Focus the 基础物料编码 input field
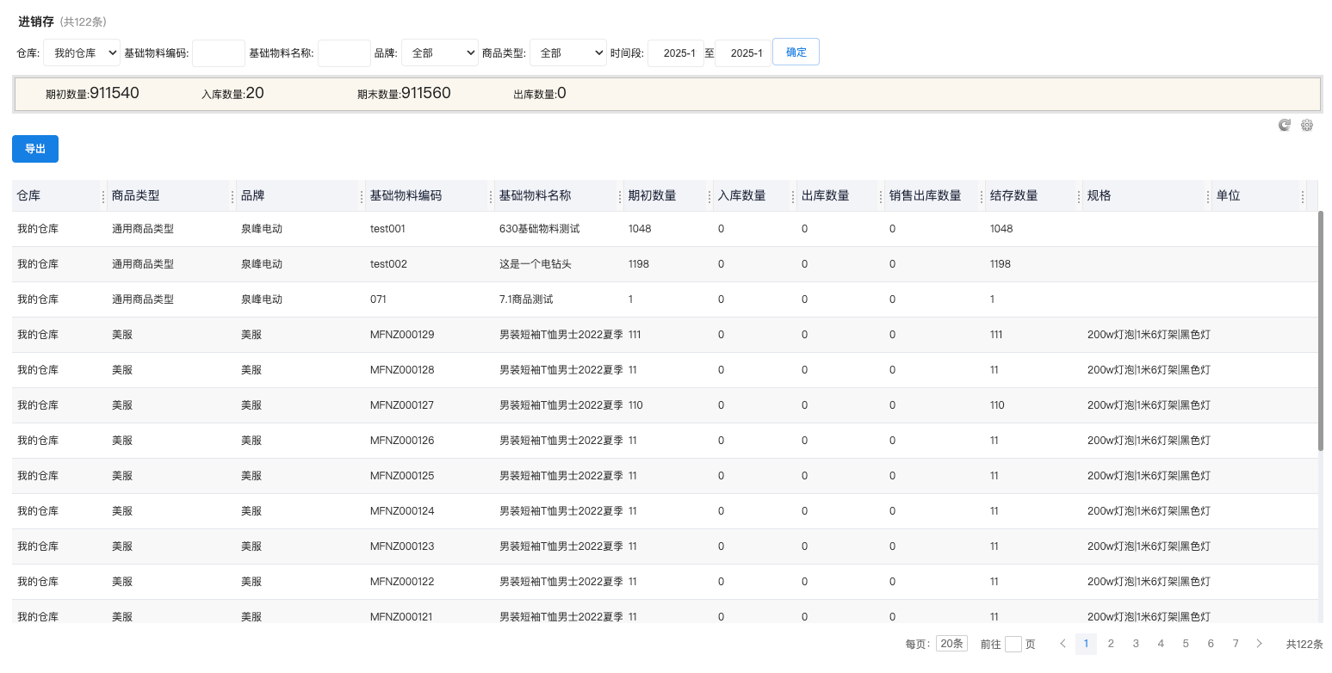Screen dimensions: 1332x673 pyautogui.click(x=219, y=53)
